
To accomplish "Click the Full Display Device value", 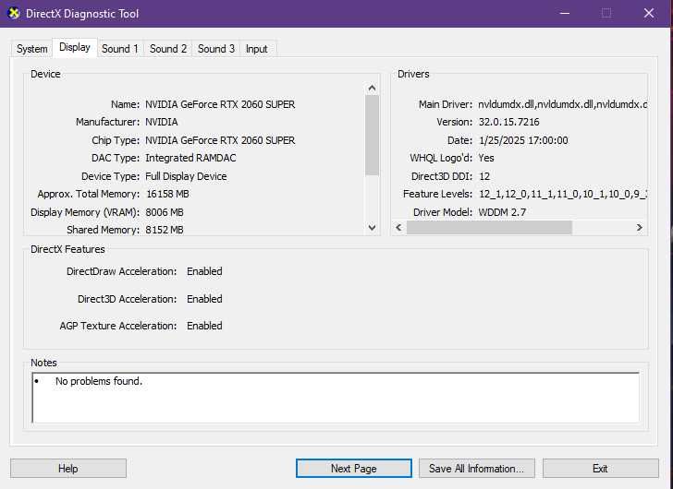I will tap(186, 176).
